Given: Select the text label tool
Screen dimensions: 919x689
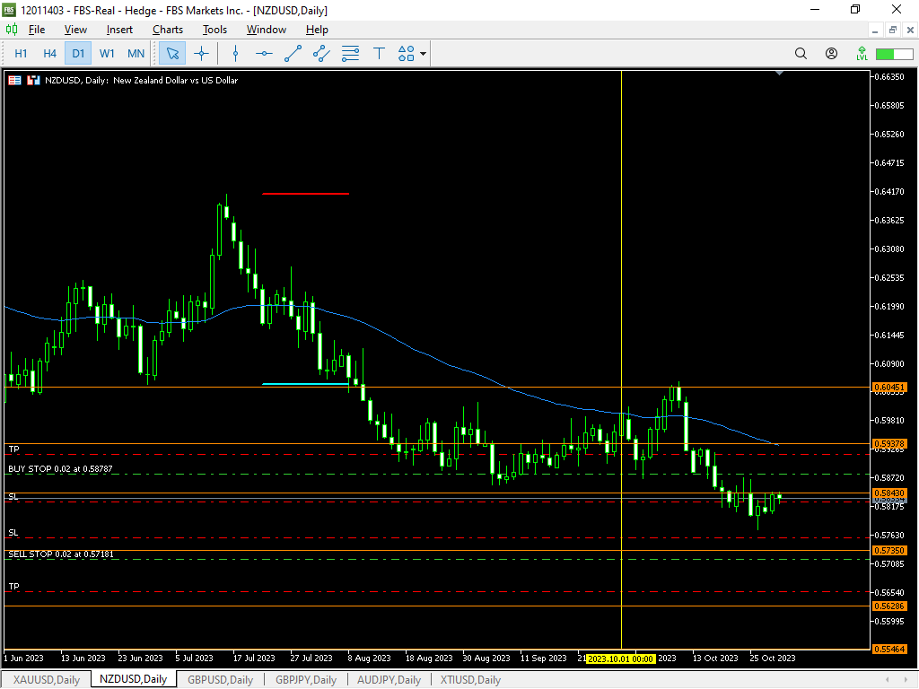Looking at the screenshot, I should [380, 54].
